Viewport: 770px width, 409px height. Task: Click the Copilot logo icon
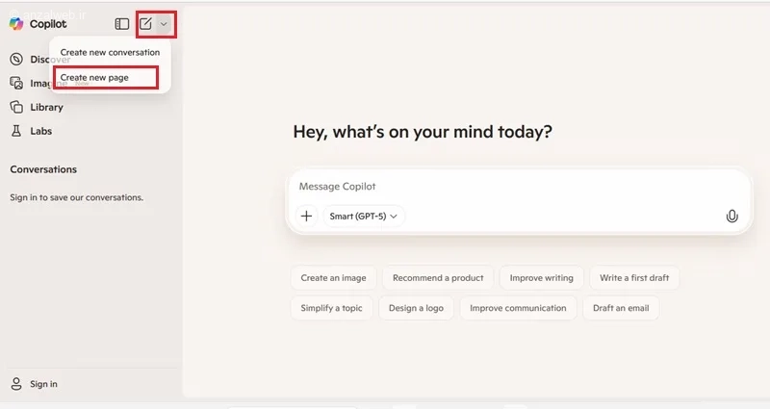point(16,24)
